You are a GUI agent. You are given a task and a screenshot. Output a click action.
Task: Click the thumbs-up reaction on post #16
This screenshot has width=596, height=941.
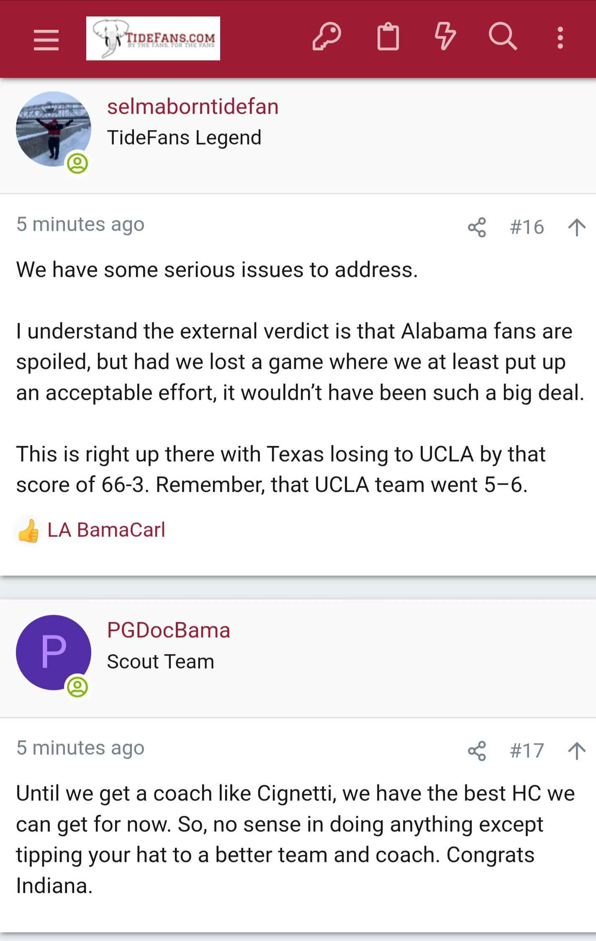(x=28, y=531)
